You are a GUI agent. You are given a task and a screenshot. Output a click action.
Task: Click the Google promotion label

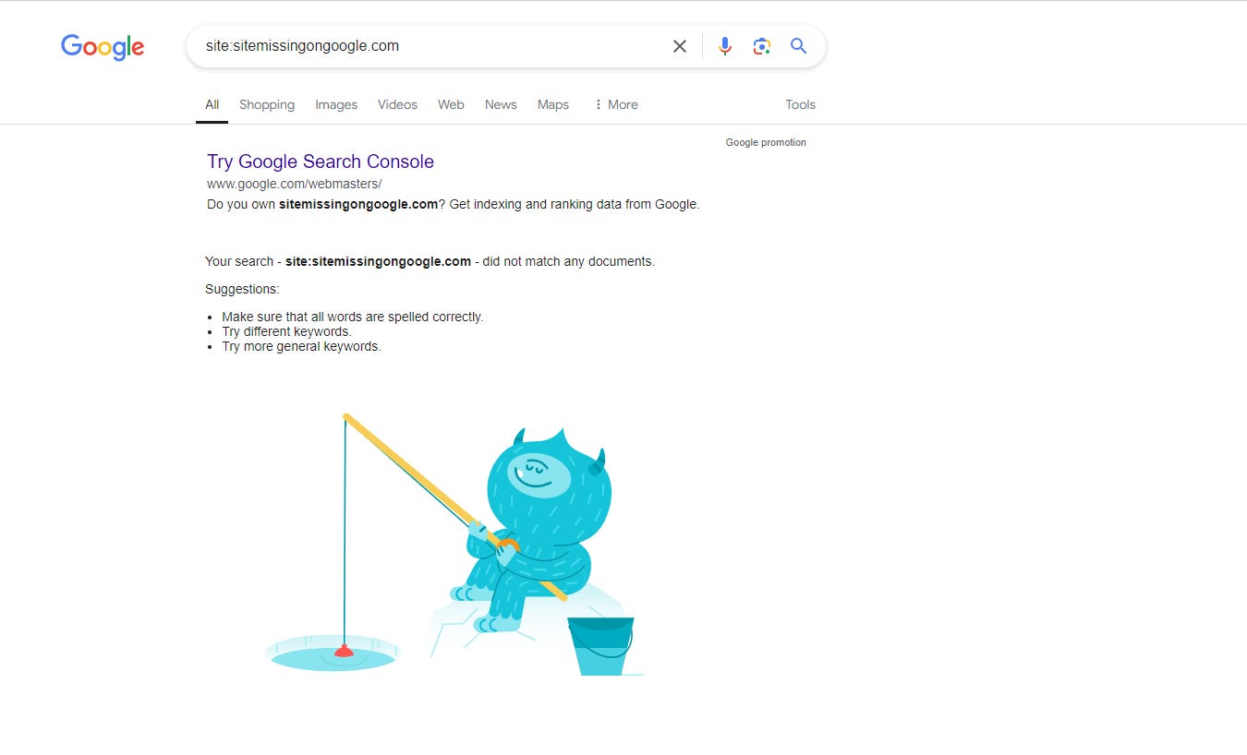(766, 142)
